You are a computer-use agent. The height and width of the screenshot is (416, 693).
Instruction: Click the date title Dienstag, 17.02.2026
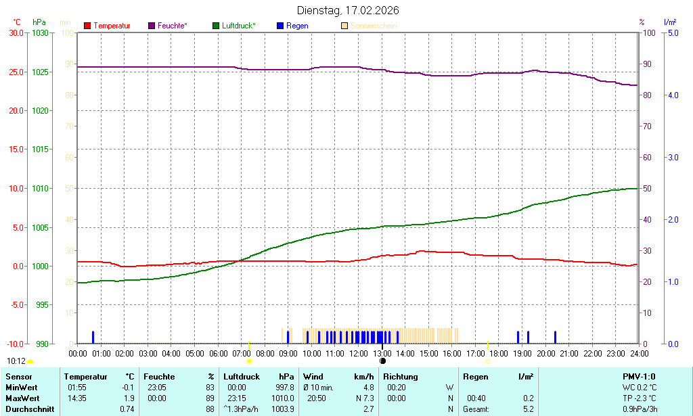(348, 10)
